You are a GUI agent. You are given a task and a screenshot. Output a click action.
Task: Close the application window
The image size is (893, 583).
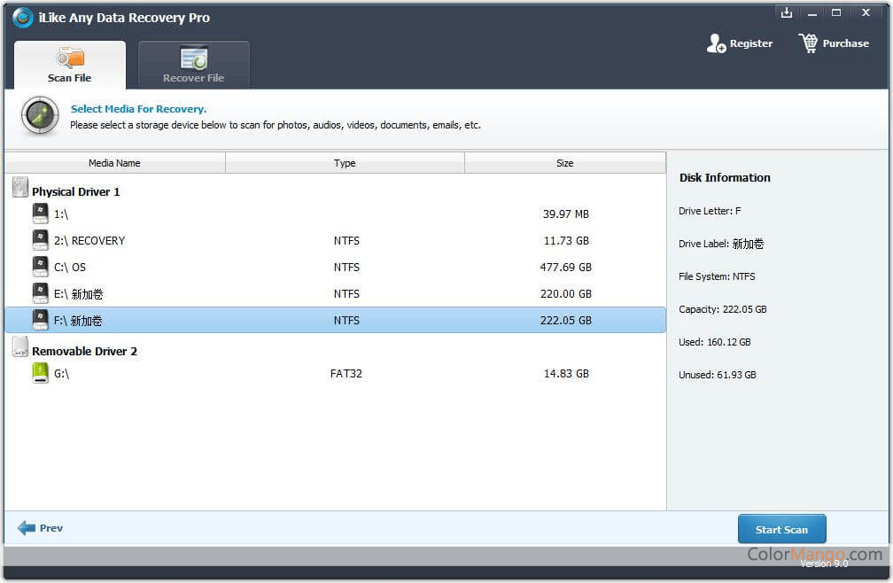point(866,12)
